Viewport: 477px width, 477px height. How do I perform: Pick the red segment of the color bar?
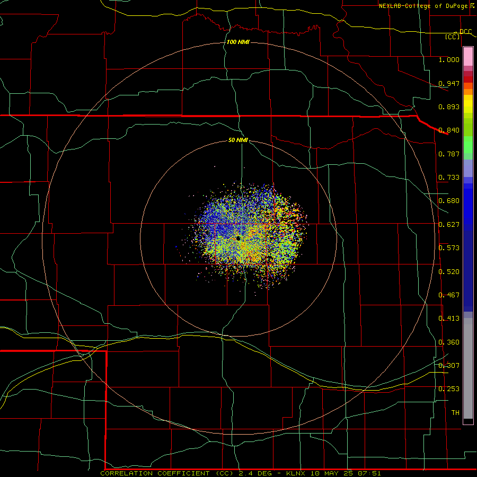(468, 79)
